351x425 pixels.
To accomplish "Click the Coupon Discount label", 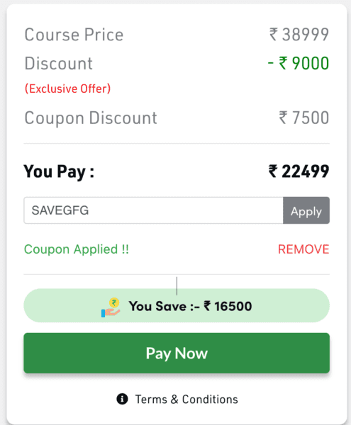I will pyautogui.click(x=91, y=118).
